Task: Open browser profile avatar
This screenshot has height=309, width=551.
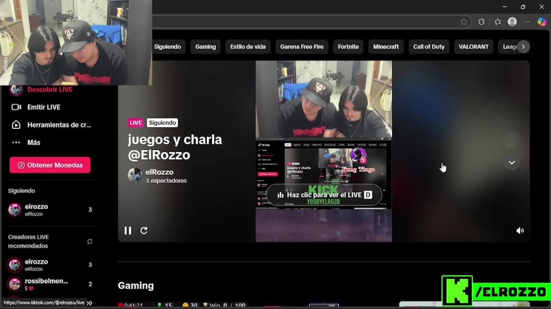Action: pos(512,22)
